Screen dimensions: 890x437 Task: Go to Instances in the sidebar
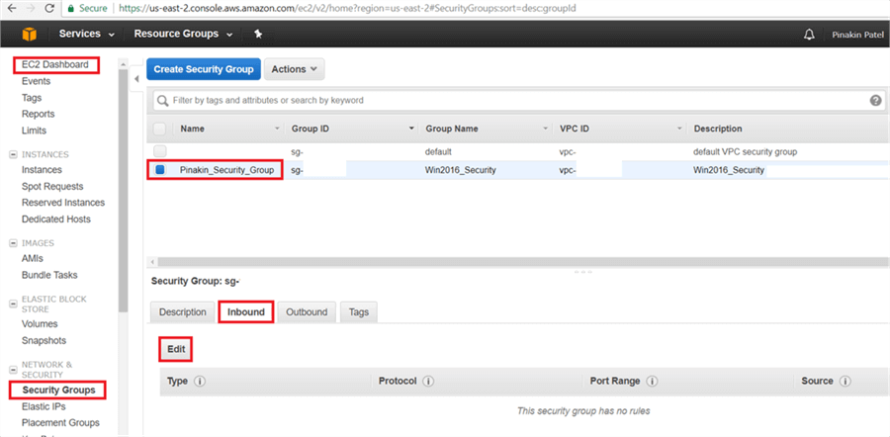pos(42,170)
